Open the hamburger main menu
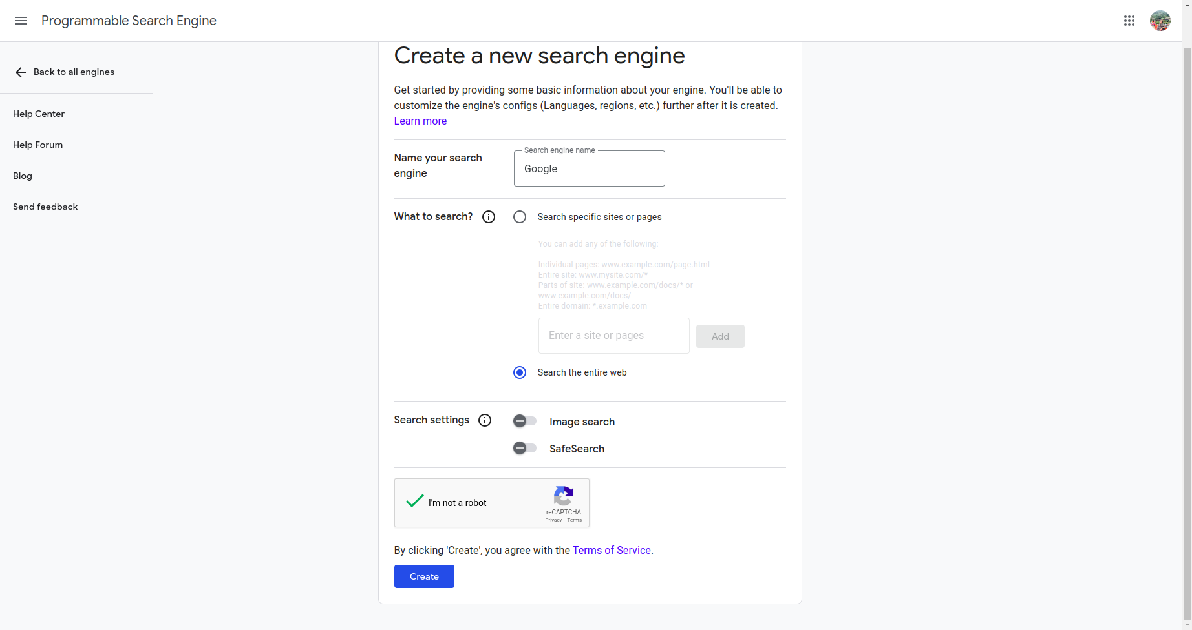The height and width of the screenshot is (630, 1192). (x=21, y=21)
